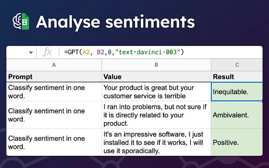Screen dimensions: 269x168
Task: Select column B header
Action: point(156,65)
